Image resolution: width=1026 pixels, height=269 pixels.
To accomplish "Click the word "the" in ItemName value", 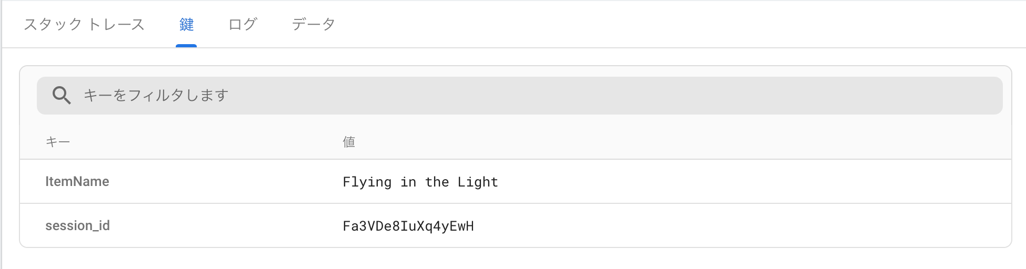I will [437, 182].
